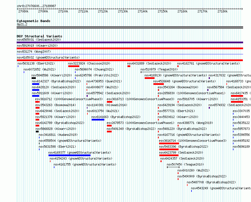Open nsv5487708 (ByrskaBishop2022) variant
251x202 pixels.
pos(211,182)
